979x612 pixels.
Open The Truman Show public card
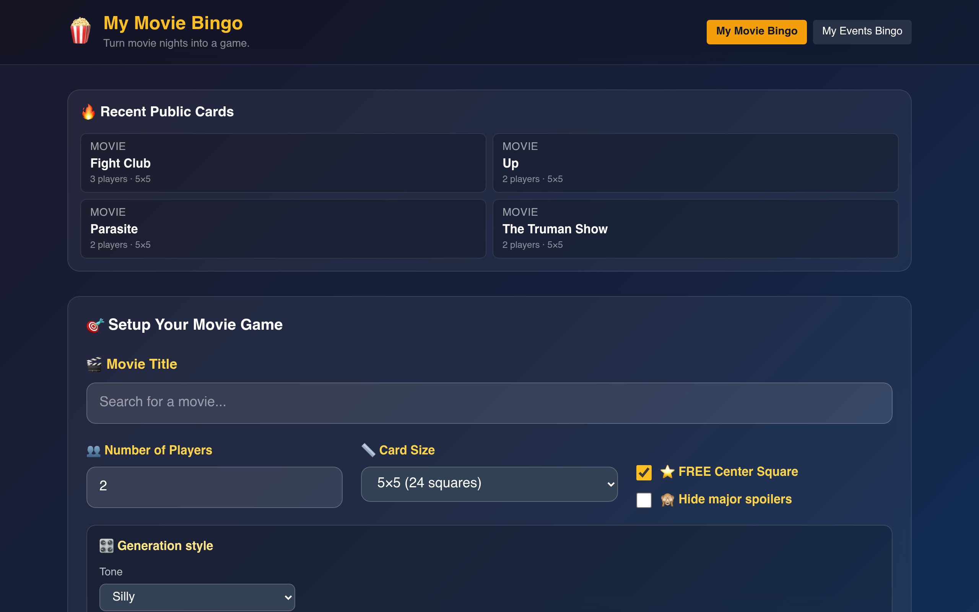(x=695, y=228)
